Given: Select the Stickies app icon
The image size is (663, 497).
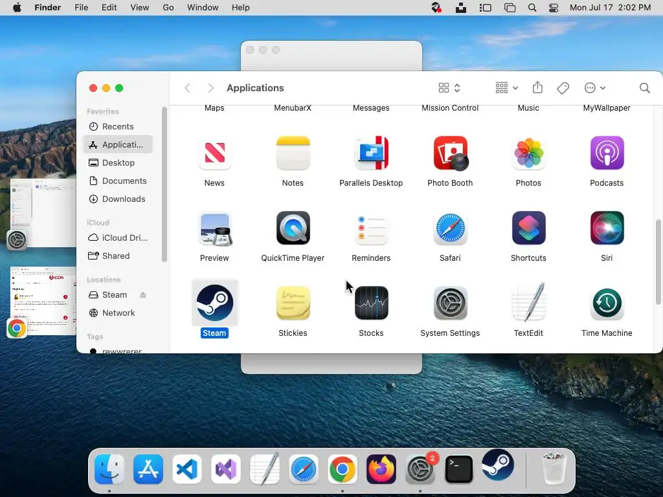Looking at the screenshot, I should [293, 303].
